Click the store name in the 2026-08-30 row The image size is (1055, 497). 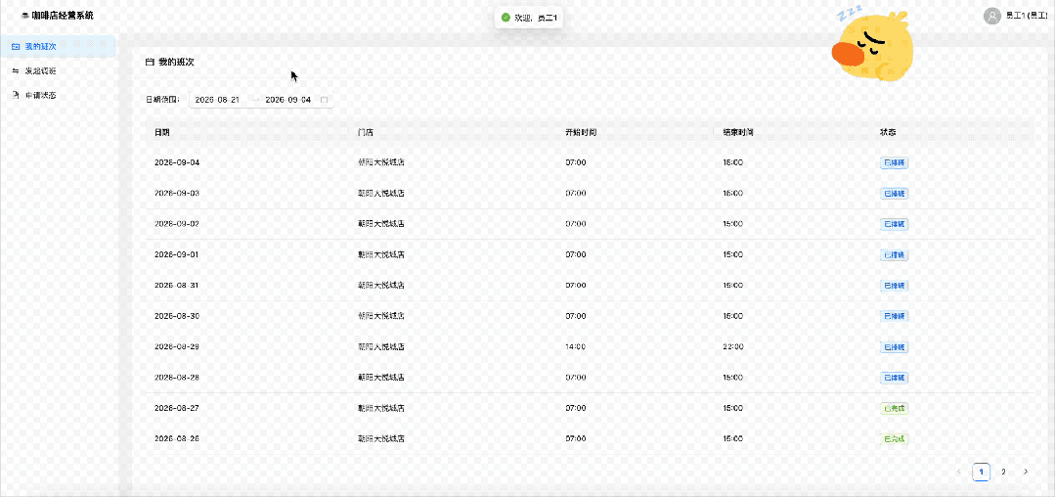tap(380, 316)
